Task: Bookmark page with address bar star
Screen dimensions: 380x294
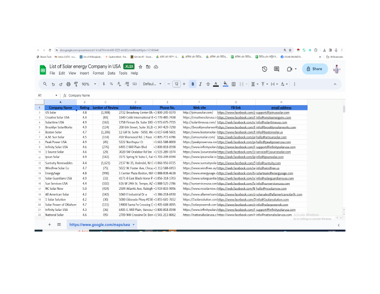Action: point(290,50)
